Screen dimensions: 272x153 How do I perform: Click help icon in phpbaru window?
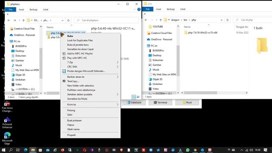pos(139,9)
